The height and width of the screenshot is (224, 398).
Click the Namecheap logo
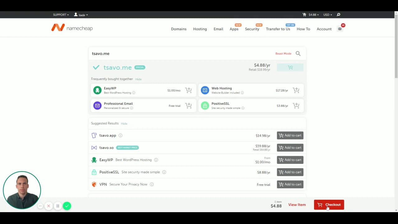[x=72, y=28]
